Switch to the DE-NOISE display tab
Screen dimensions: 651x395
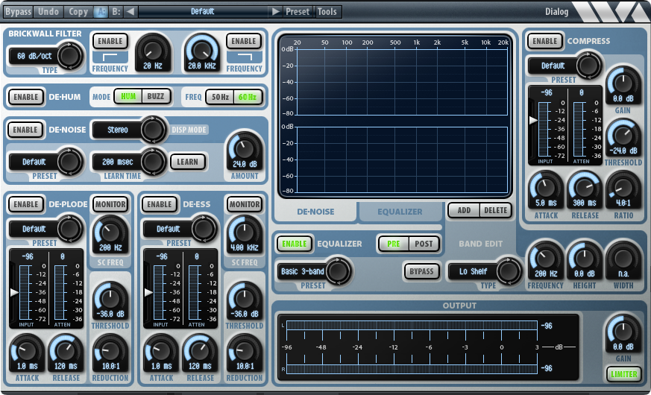315,212
